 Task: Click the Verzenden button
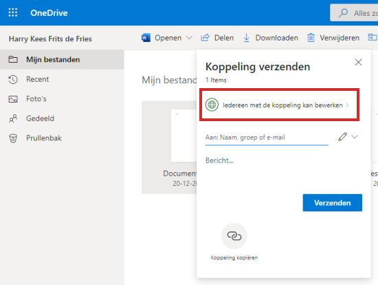click(333, 202)
